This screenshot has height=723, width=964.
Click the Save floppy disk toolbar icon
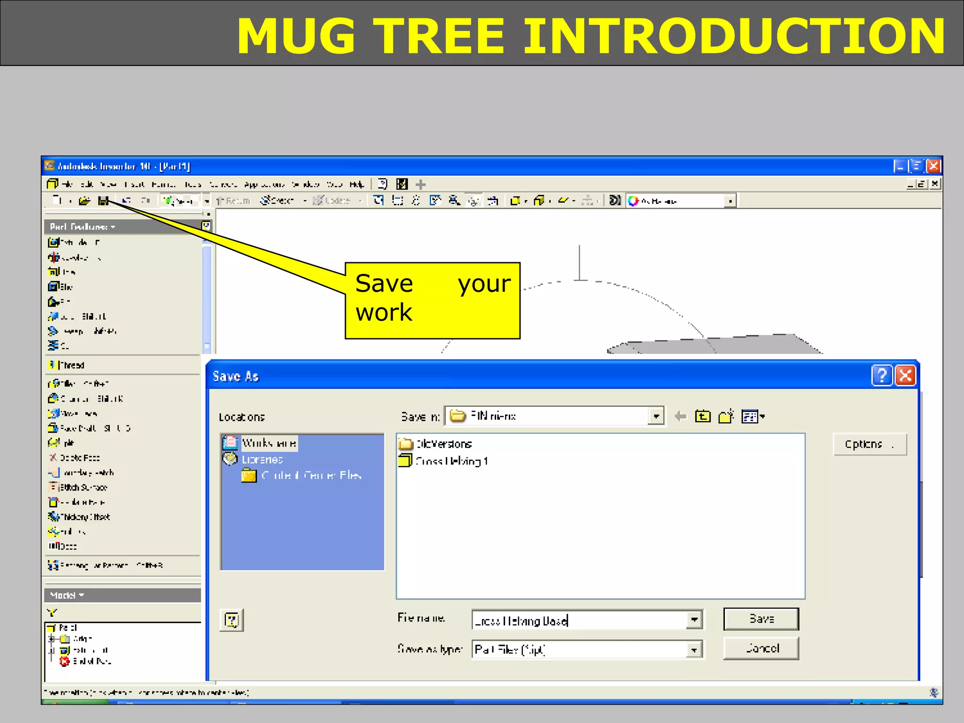tap(103, 201)
